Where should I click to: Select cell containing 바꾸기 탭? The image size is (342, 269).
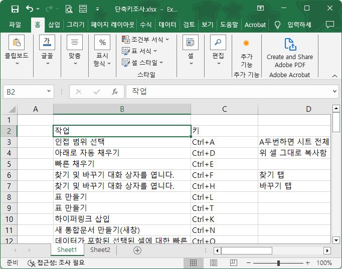(294, 186)
